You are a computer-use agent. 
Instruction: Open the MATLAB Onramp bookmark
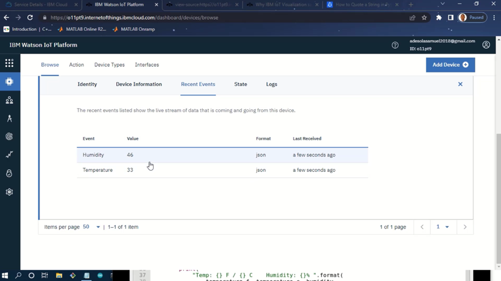(134, 29)
